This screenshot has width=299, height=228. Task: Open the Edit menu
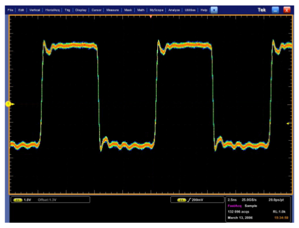(21, 10)
